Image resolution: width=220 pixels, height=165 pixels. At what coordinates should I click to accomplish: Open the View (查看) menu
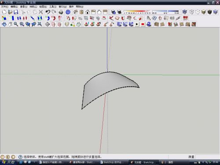pos(24,7)
